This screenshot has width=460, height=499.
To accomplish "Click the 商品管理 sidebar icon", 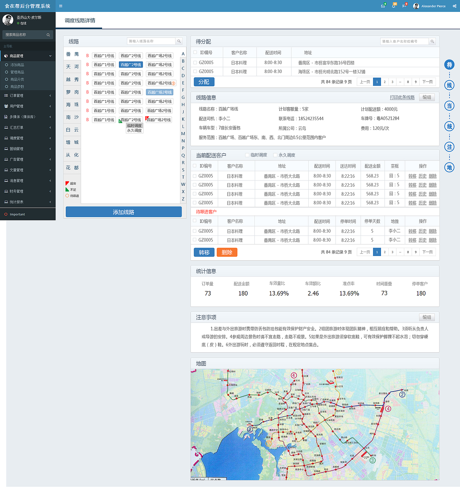I will (x=6, y=56).
